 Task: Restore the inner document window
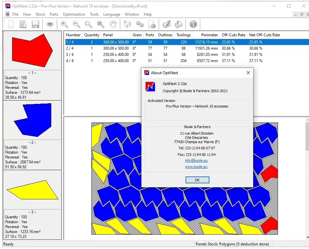coord(301,15)
